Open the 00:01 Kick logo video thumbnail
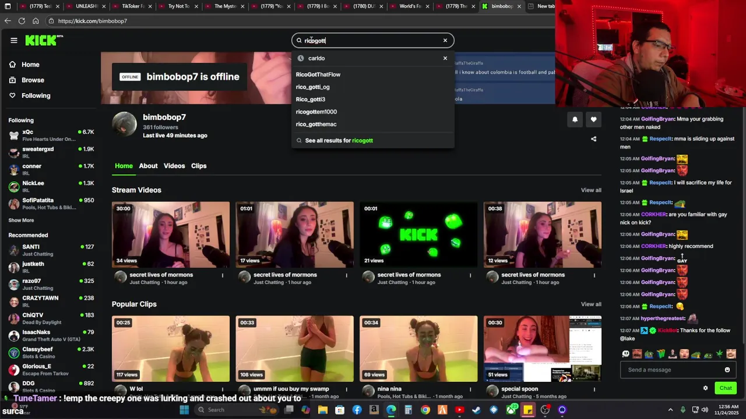The width and height of the screenshot is (746, 419). 418,235
